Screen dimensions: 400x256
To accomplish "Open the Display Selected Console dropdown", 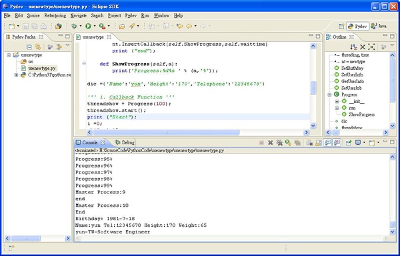I will pyautogui.click(x=364, y=142).
